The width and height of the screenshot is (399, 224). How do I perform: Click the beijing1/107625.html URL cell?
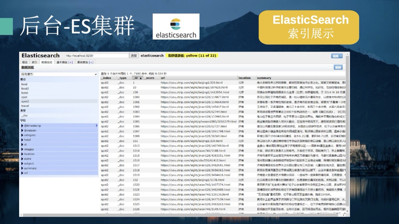coord(194,87)
